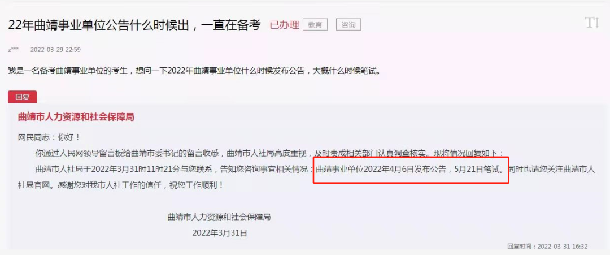Screen dimensions: 610x255
Task: Click the sentence starting 曲靖市人社局于2022年3月31时
Action: coord(175,170)
